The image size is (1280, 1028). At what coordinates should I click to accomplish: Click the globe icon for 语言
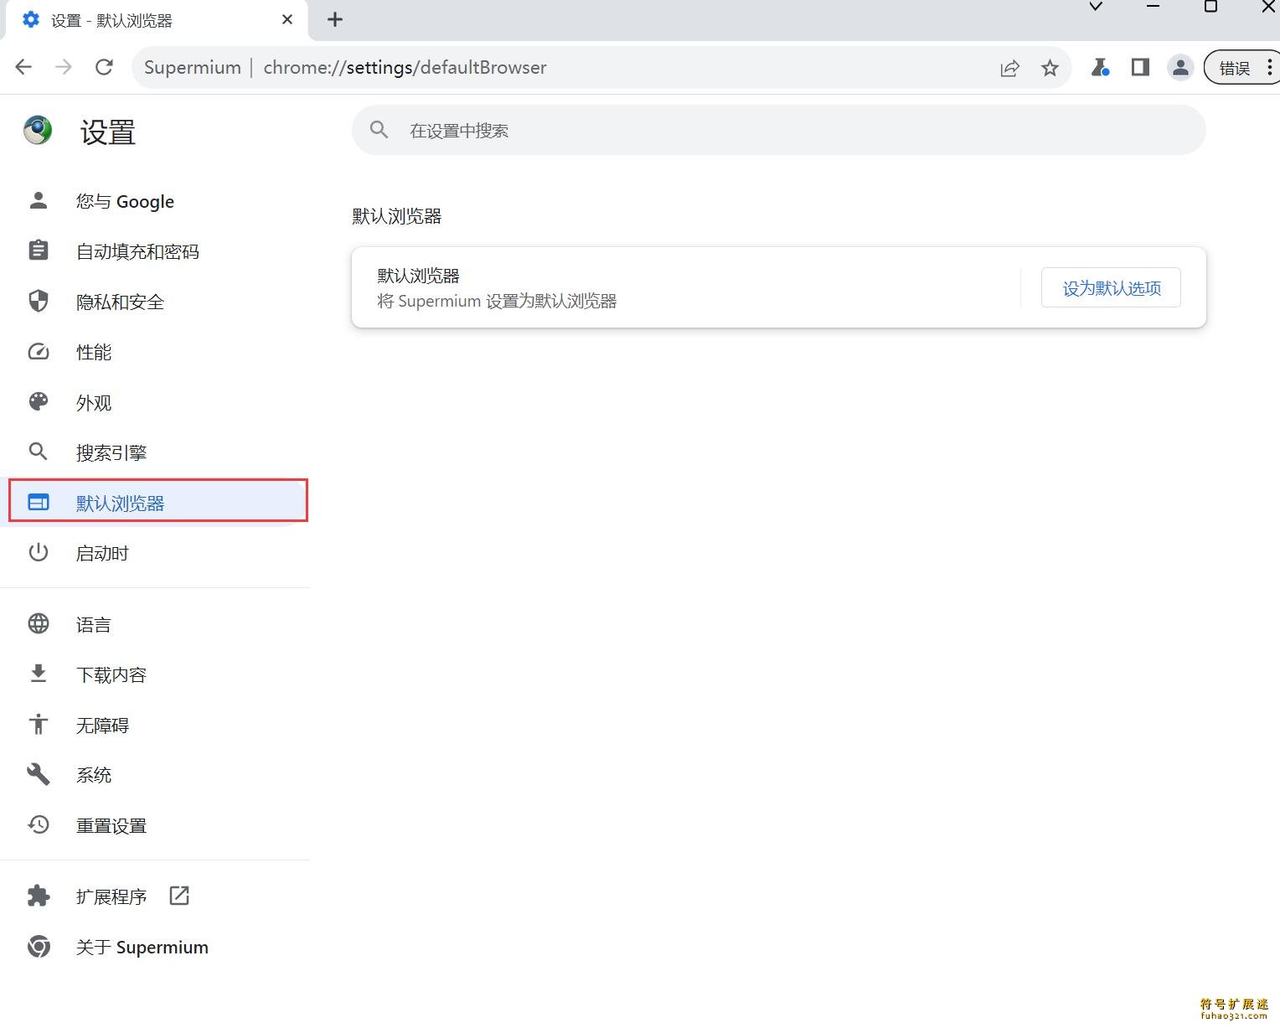tap(39, 623)
